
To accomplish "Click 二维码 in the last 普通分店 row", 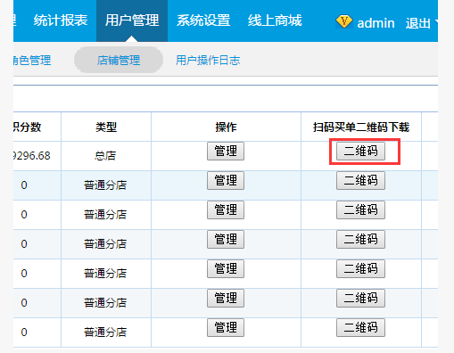I will (360, 328).
